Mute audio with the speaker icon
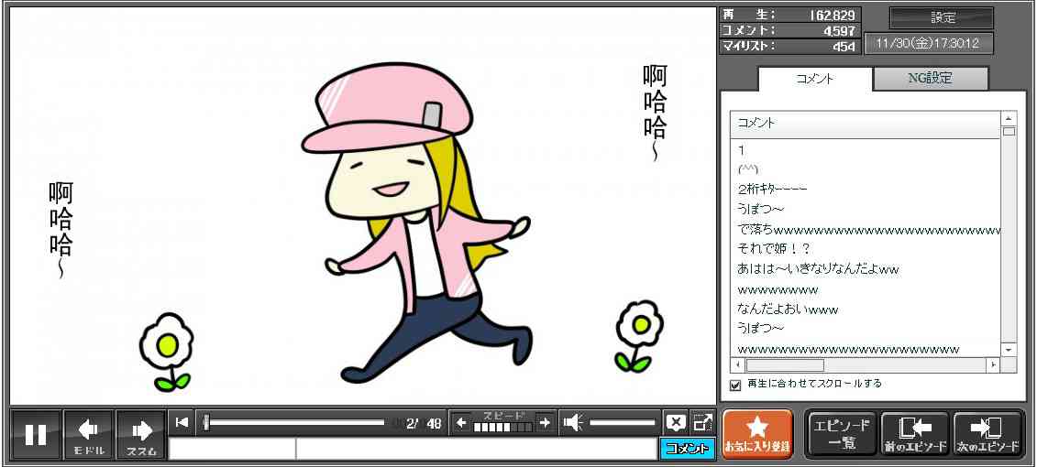This screenshot has height=467, width=1037. pos(573,422)
